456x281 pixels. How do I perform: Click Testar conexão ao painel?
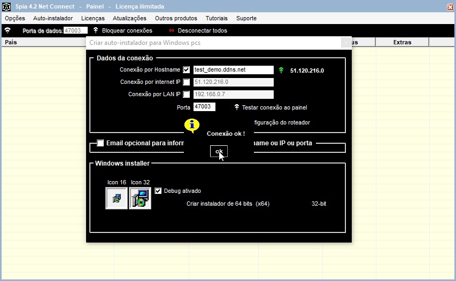tap(275, 107)
